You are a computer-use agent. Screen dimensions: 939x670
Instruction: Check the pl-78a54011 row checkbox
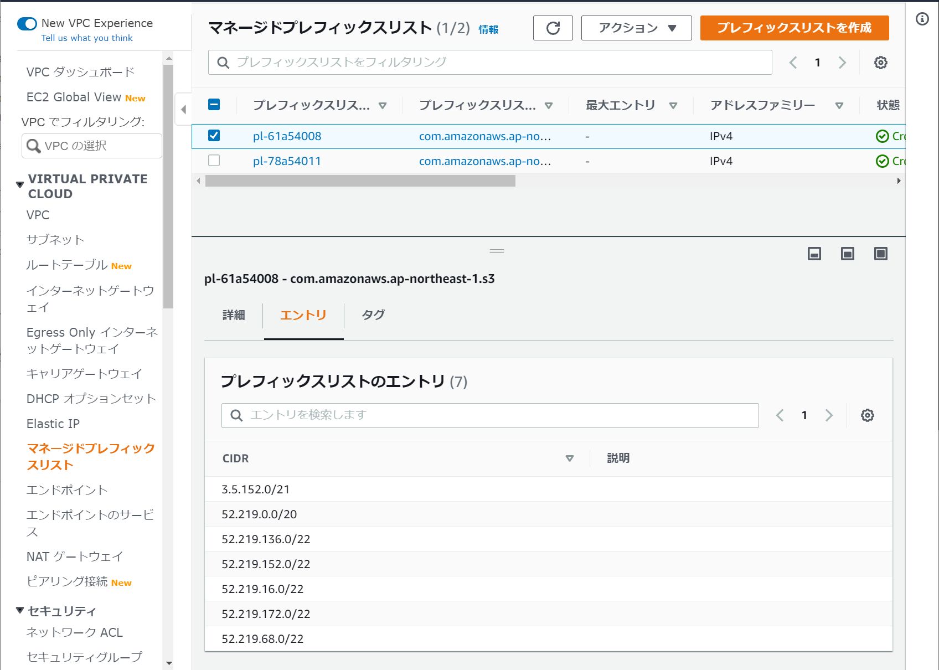pyautogui.click(x=214, y=161)
